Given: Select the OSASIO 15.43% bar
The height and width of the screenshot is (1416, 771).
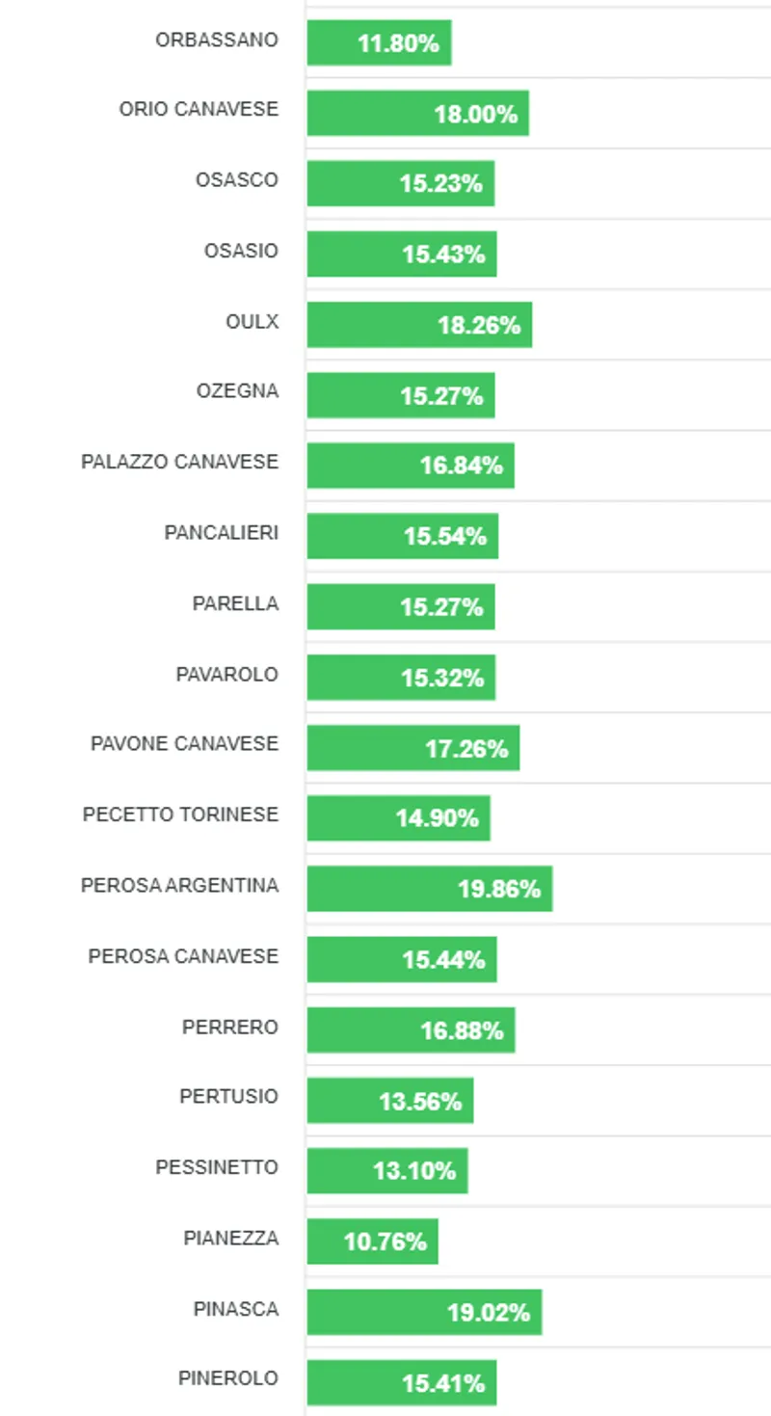Looking at the screenshot, I should (x=401, y=254).
